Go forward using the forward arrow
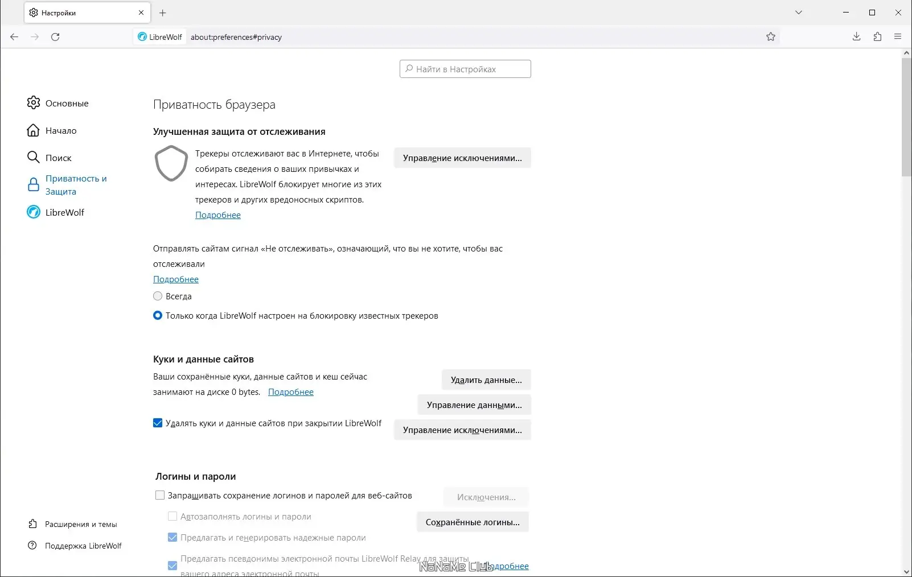 [35, 37]
